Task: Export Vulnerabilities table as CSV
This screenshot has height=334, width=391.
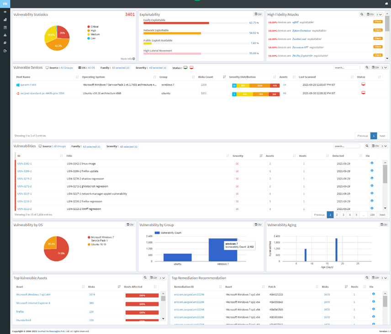Action: [375, 146]
